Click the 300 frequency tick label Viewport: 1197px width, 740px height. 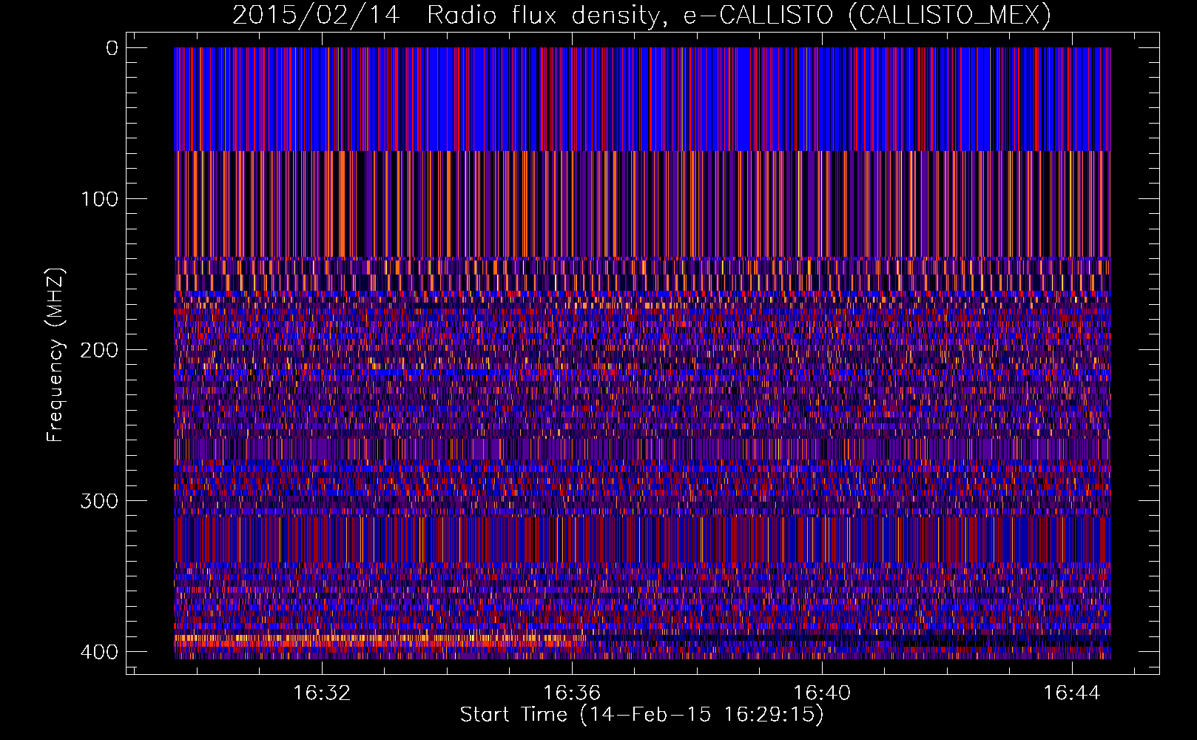[98, 501]
